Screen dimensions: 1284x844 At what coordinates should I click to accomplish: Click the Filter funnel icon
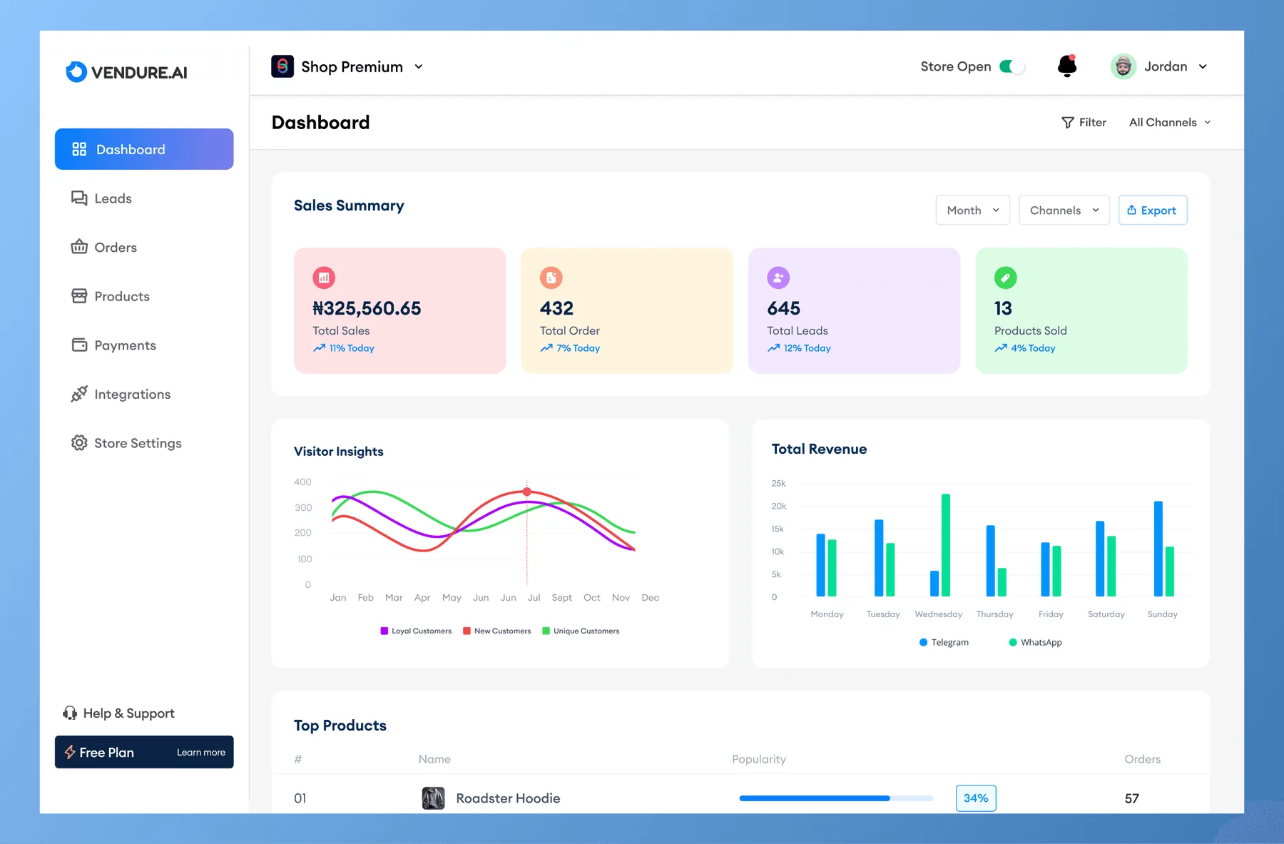(1067, 123)
